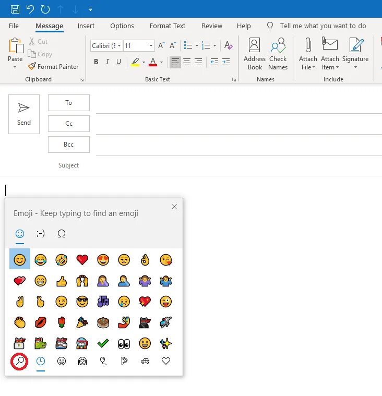Increase font size
The width and height of the screenshot is (382, 396).
tap(162, 45)
